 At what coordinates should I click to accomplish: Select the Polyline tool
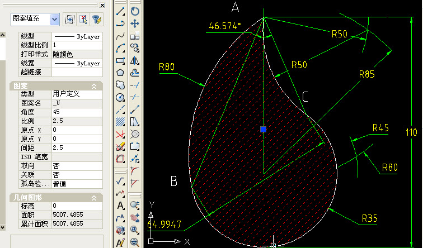tap(120, 23)
